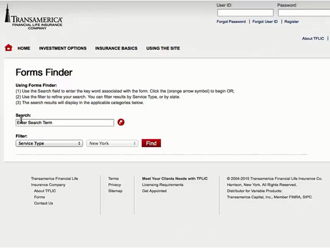Click the Forgot User ID link

coord(265,21)
